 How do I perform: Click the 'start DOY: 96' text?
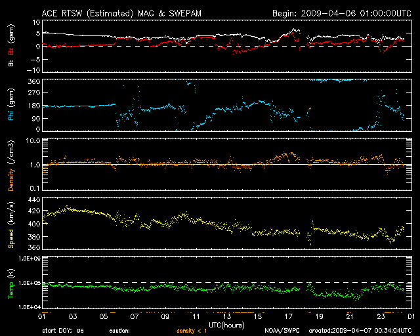tap(63, 331)
